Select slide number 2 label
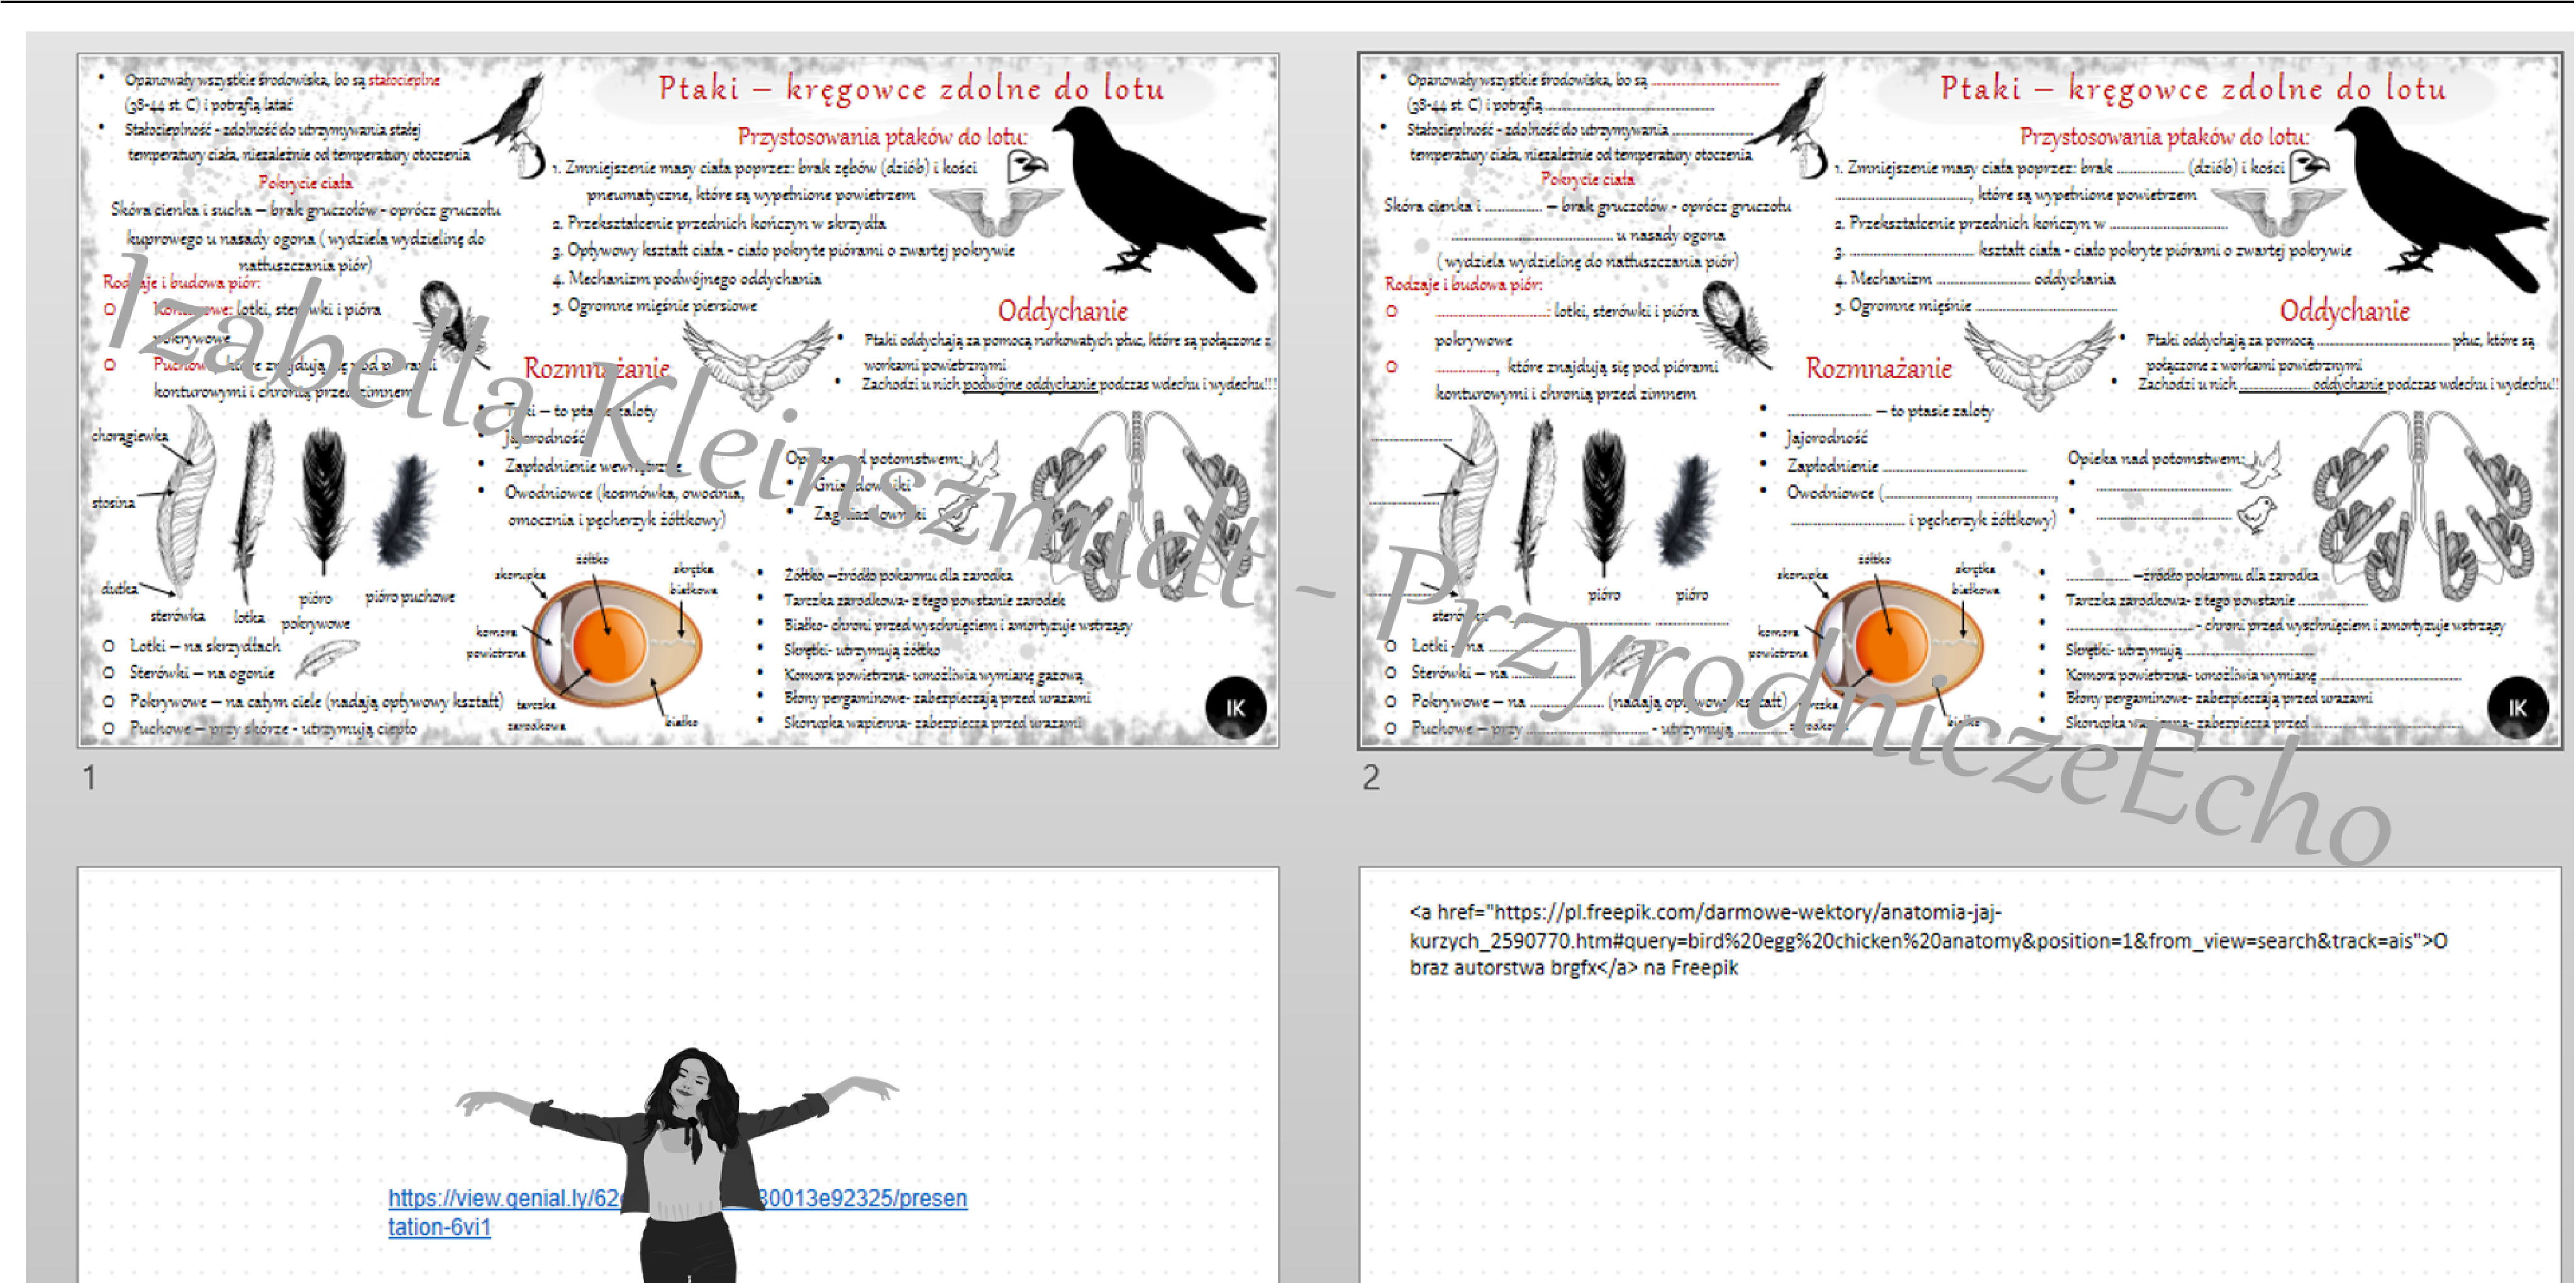This screenshot has height=1283, width=2576. pos(1371,777)
